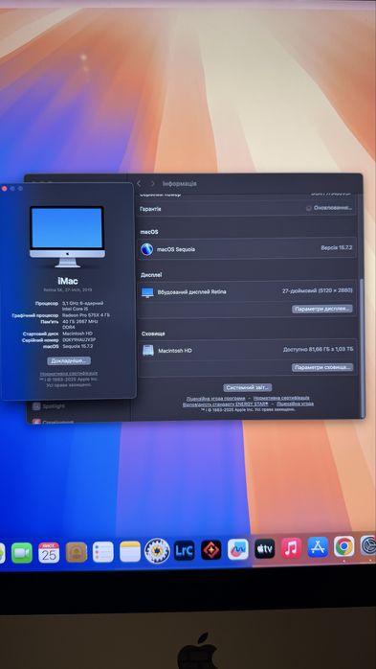Open System Settings from the Dock
This screenshot has height=669, width=376.
point(368,545)
